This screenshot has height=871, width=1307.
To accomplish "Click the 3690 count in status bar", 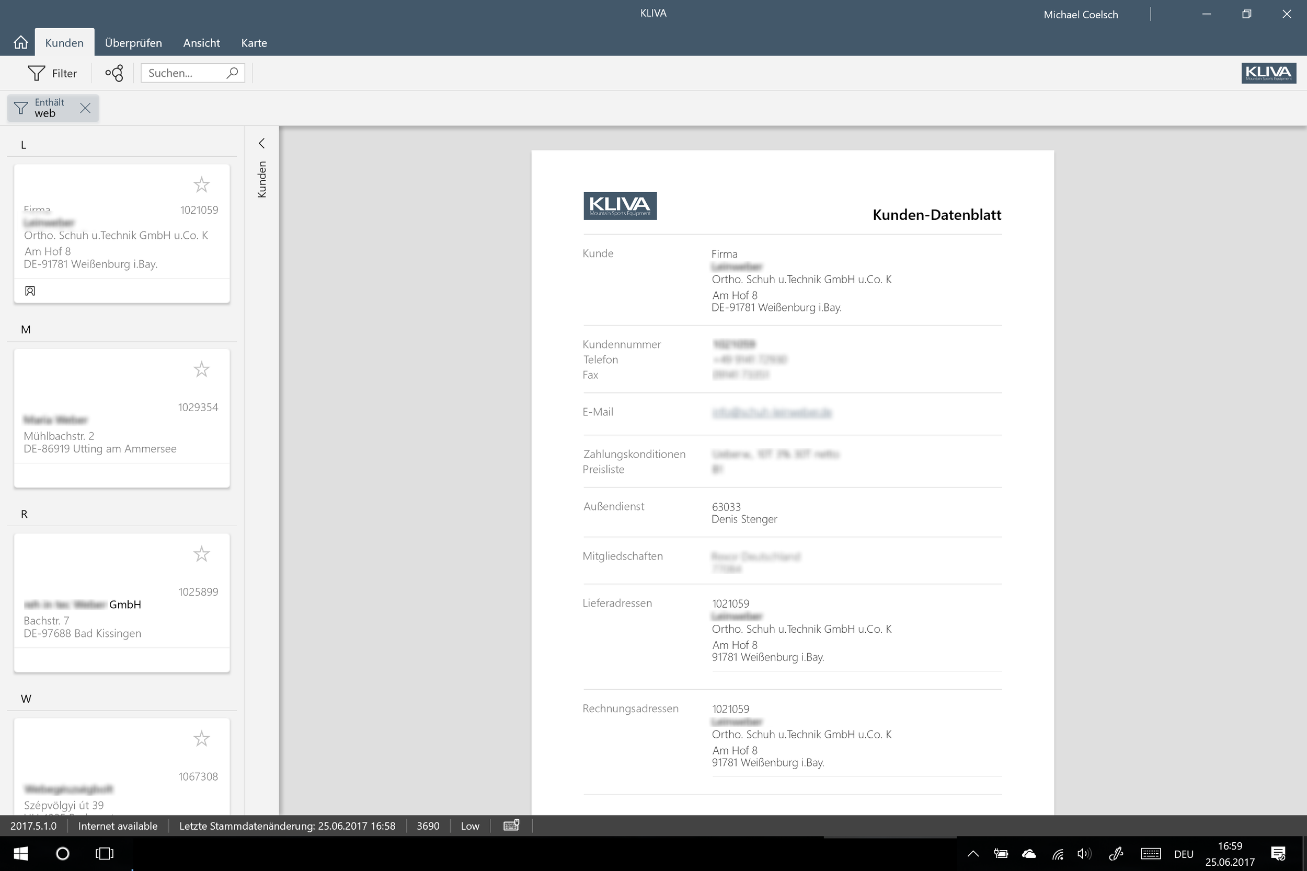I will click(x=428, y=826).
